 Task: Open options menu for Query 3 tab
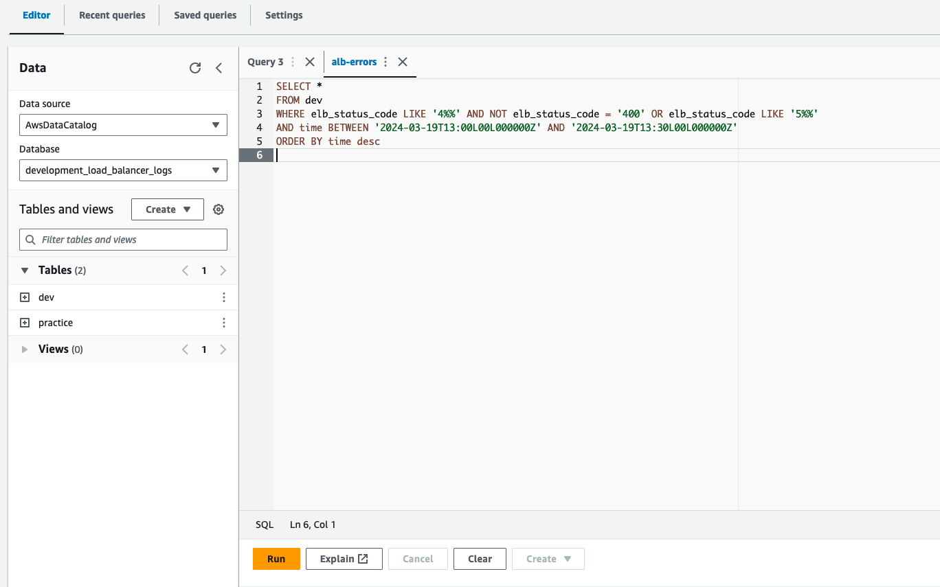[293, 62]
